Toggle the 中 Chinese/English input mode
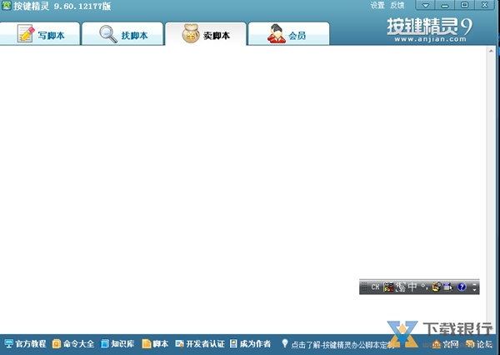500x355 pixels. [x=412, y=287]
